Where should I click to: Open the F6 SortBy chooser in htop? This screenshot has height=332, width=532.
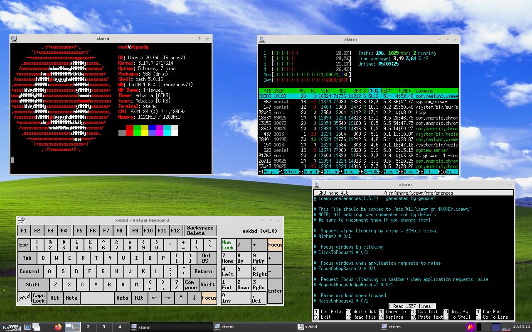click(x=369, y=171)
